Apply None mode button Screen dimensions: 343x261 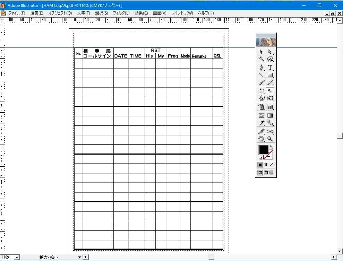pyautogui.click(x=272, y=165)
